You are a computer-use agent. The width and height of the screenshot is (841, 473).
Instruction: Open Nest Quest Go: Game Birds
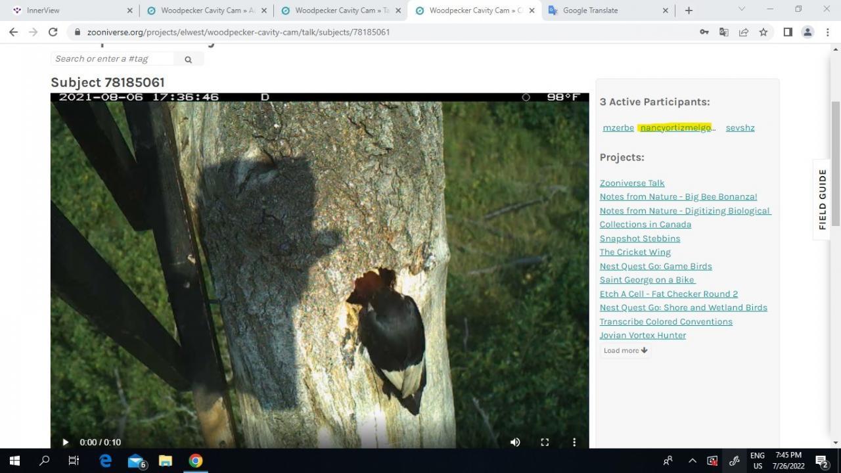[656, 266]
